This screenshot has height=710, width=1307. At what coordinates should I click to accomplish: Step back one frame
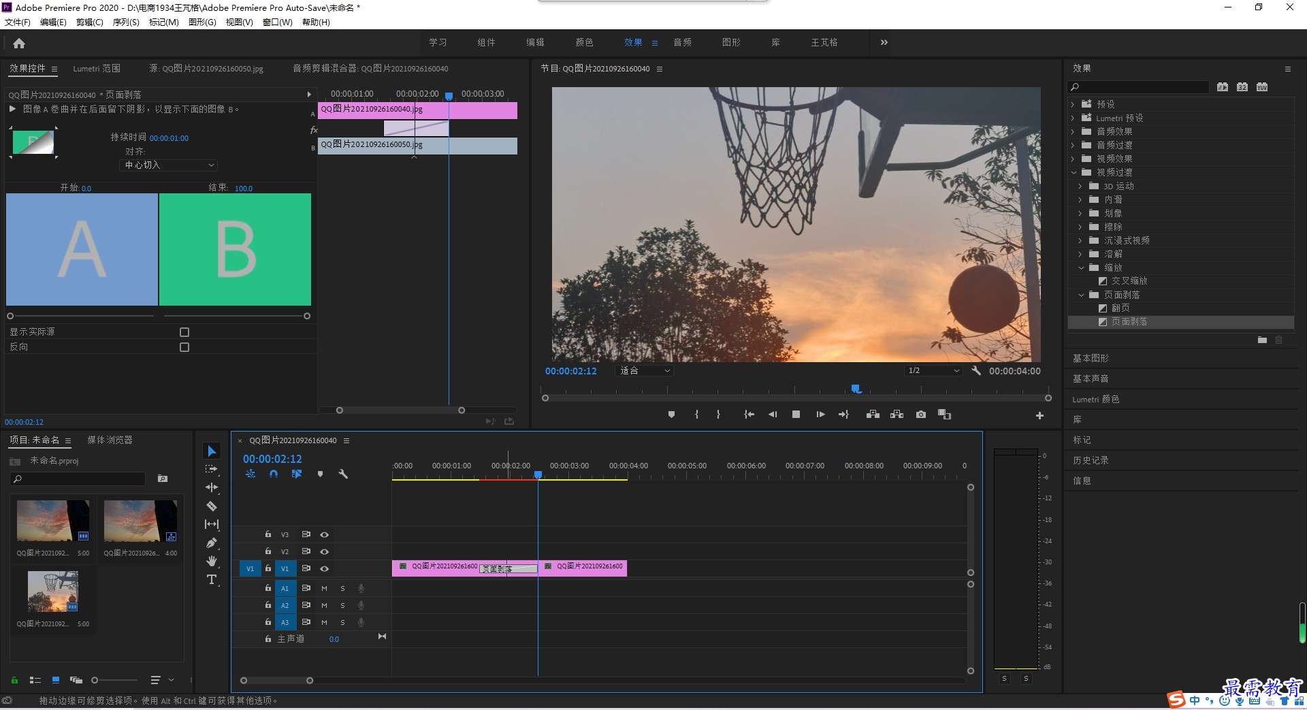pos(773,415)
